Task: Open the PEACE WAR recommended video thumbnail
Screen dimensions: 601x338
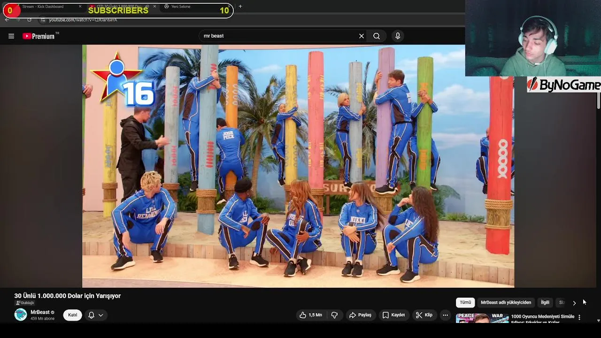Action: pyautogui.click(x=482, y=318)
